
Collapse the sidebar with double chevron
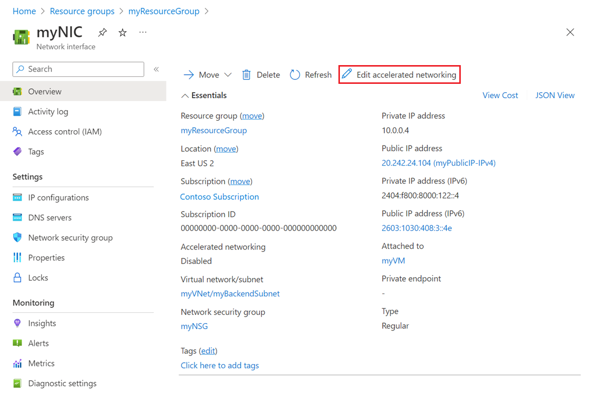coord(156,69)
